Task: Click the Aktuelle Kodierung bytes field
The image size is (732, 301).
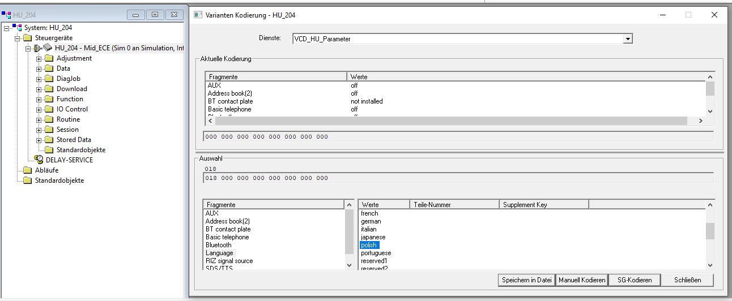Action: pos(458,136)
